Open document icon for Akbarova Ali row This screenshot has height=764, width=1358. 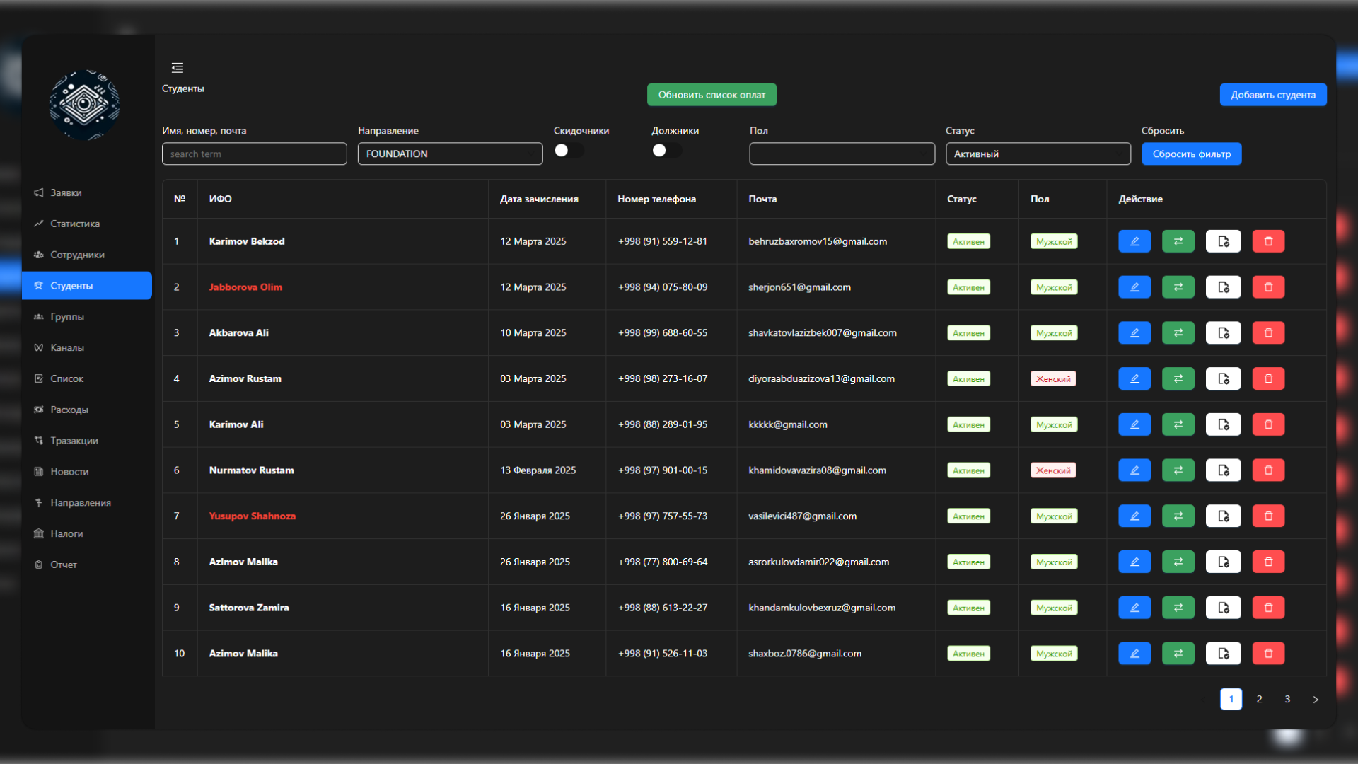[1224, 333]
